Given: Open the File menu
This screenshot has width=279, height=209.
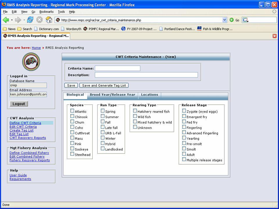Looking at the screenshot, I should coord(5,12).
